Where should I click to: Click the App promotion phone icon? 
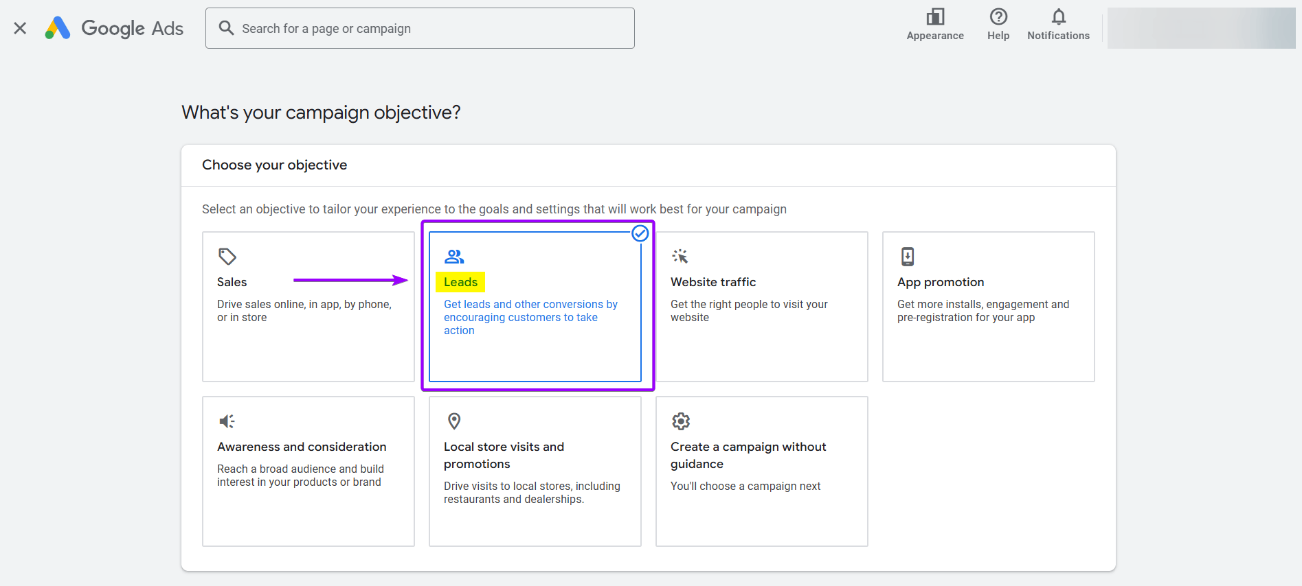(908, 257)
